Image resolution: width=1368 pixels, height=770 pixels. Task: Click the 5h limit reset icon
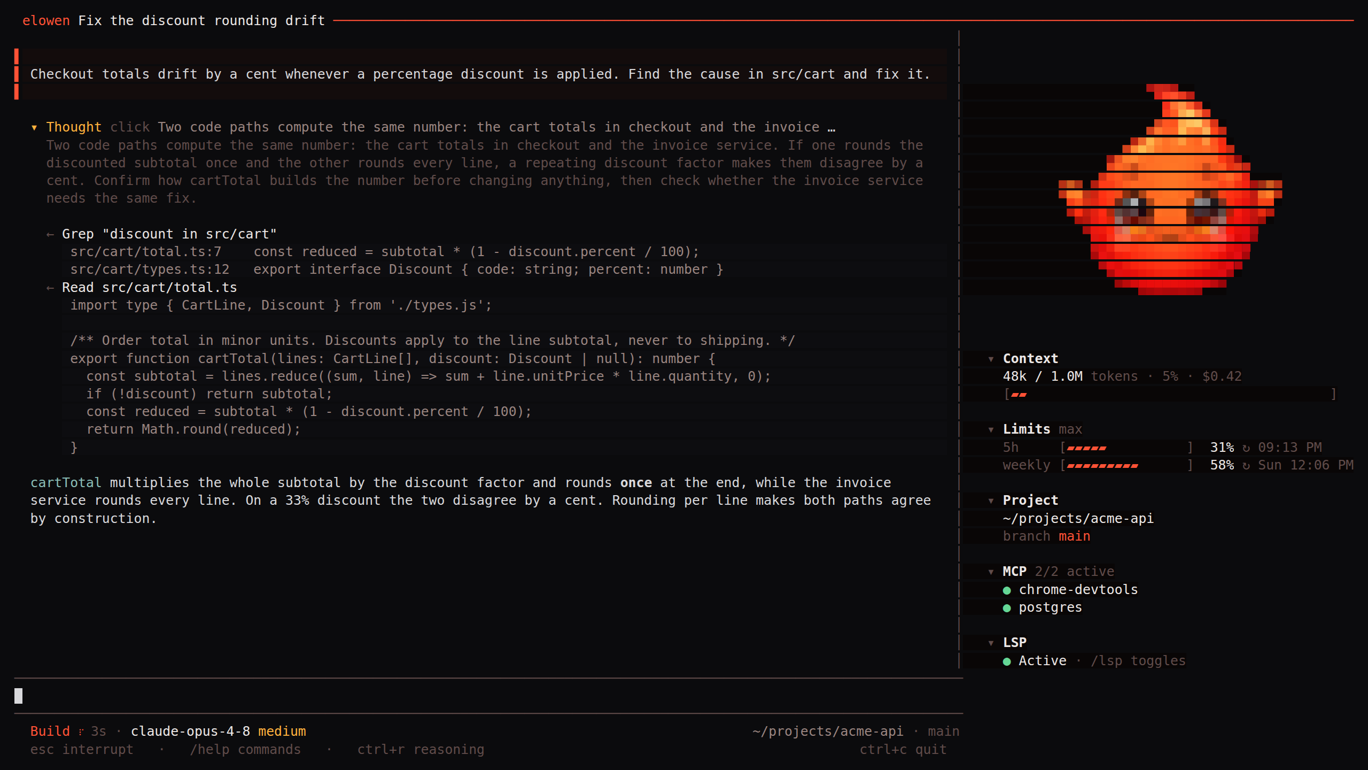tap(1246, 448)
